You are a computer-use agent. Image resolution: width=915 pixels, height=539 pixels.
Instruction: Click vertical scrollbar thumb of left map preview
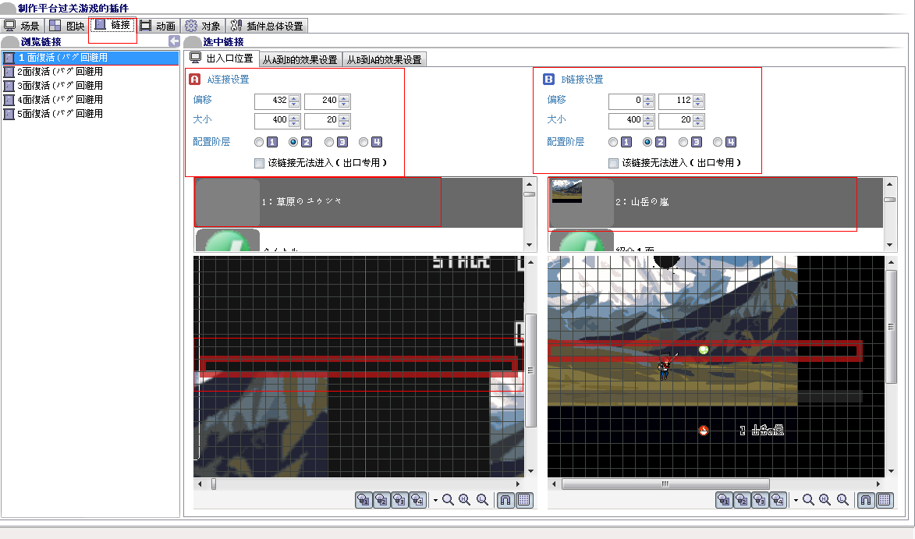pyautogui.click(x=530, y=371)
